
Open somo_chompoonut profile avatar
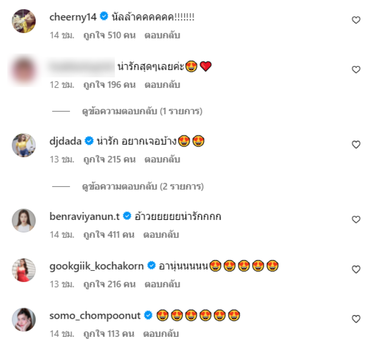tap(24, 319)
